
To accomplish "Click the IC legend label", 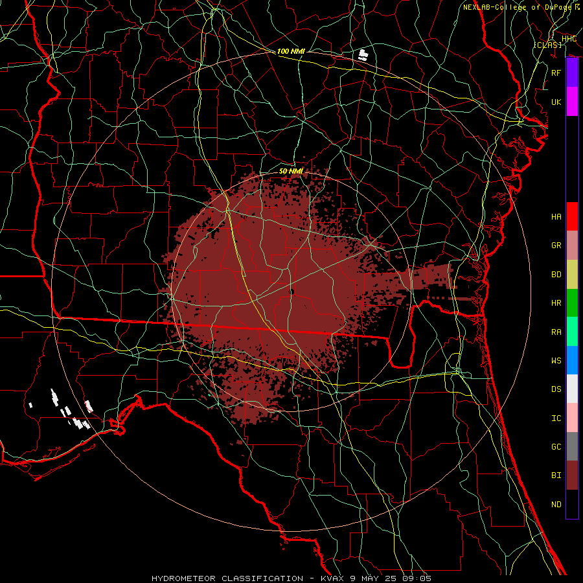I will (556, 418).
